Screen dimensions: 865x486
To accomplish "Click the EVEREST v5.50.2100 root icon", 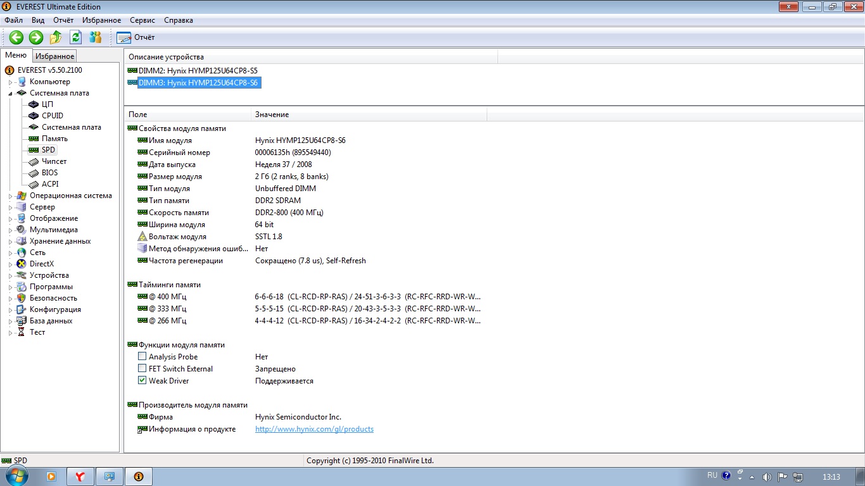I will (x=9, y=70).
